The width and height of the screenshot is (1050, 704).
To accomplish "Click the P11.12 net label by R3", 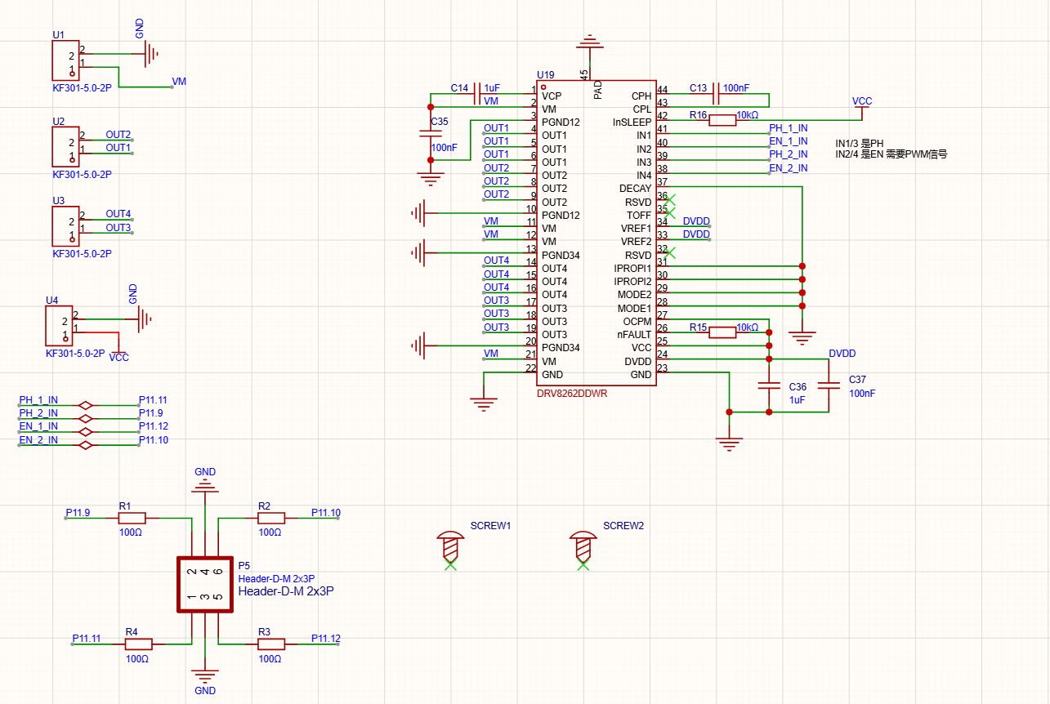I will pyautogui.click(x=326, y=639).
